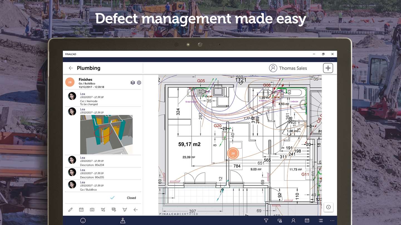This screenshot has width=401, height=225.
Task: Click the "Plumbing" heading
Action: (x=89, y=68)
